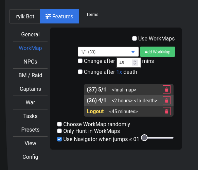
Task: Open the View section
Action: click(30, 143)
